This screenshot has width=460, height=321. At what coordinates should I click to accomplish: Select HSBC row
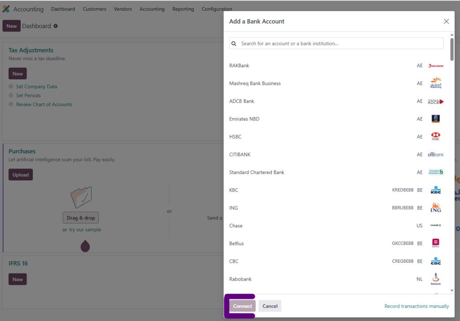(336, 136)
